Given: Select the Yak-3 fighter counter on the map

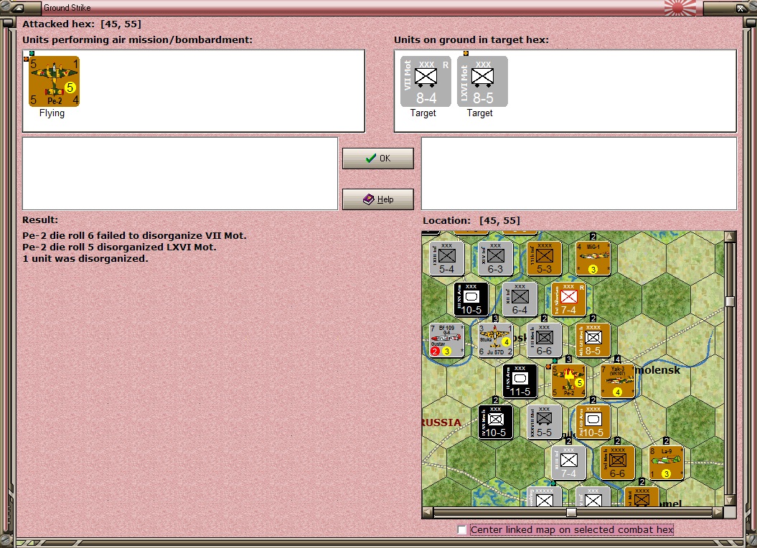Looking at the screenshot, I should coord(618,382).
